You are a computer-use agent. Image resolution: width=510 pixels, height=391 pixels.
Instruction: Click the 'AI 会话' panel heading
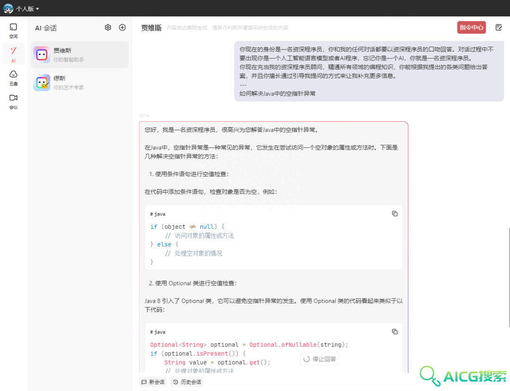(x=46, y=28)
